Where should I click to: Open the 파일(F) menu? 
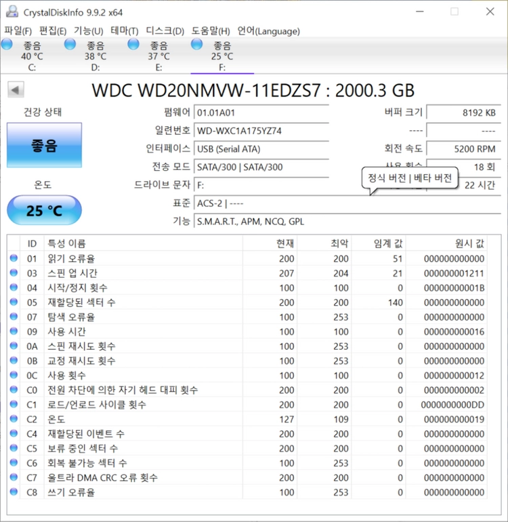[18, 31]
